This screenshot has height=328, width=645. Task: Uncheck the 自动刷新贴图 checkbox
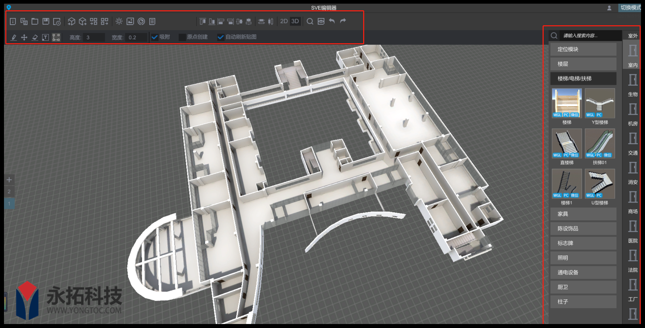220,37
